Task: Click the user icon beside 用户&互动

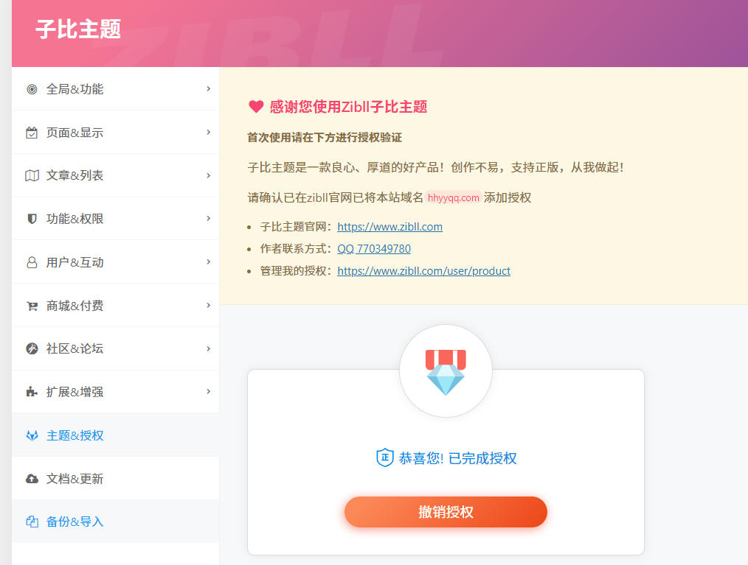Action: tap(32, 262)
